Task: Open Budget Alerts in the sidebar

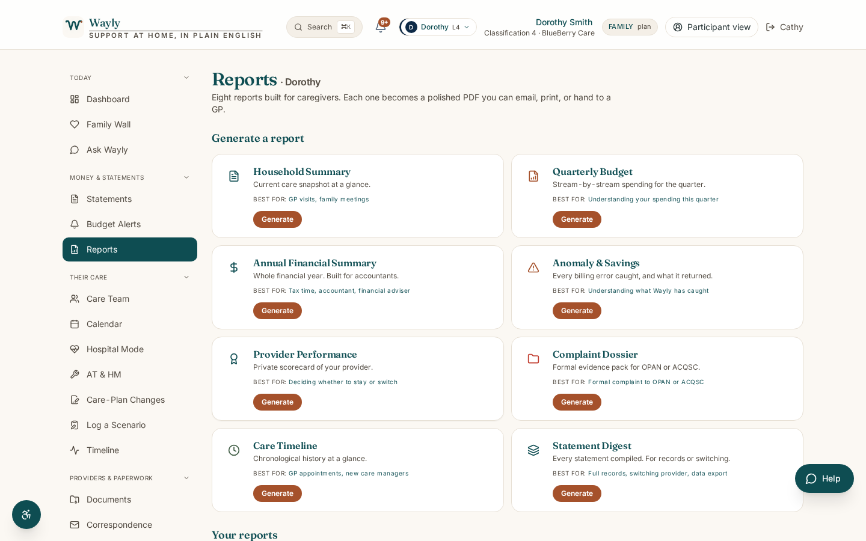Action: [x=130, y=224]
